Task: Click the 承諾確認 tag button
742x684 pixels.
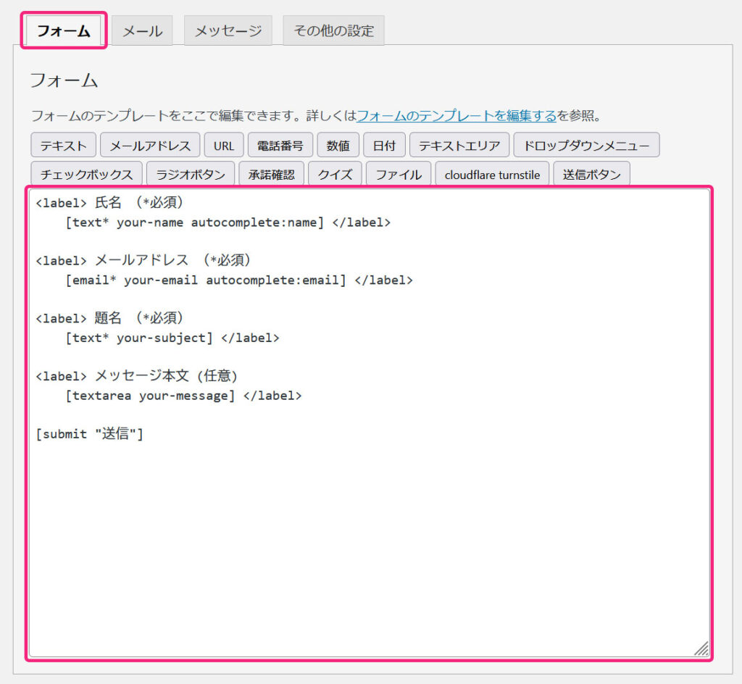Action: coord(271,175)
